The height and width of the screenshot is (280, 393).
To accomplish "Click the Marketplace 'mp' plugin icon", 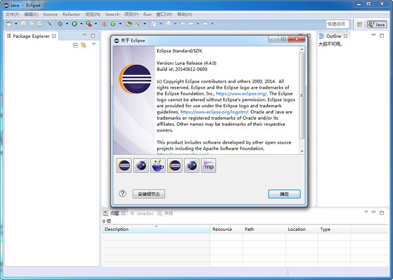I will (208, 166).
